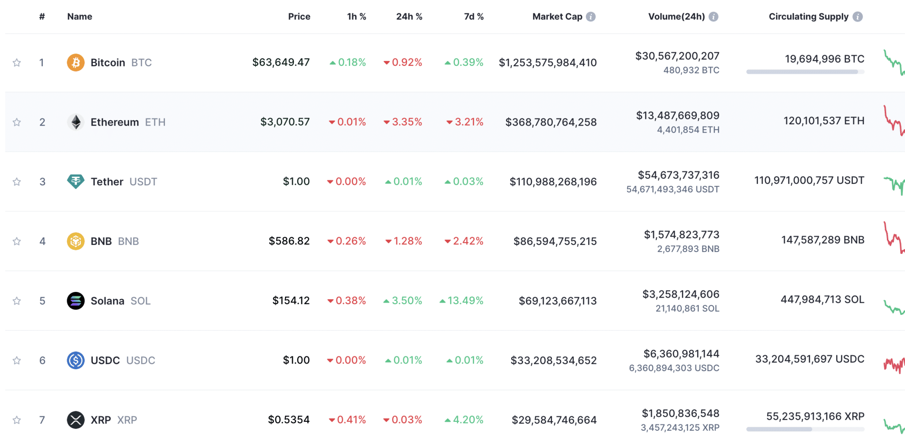Screen dimensions: 905x444
Task: Click Bitcoin circulating supply progress bar
Action: pyautogui.click(x=805, y=72)
